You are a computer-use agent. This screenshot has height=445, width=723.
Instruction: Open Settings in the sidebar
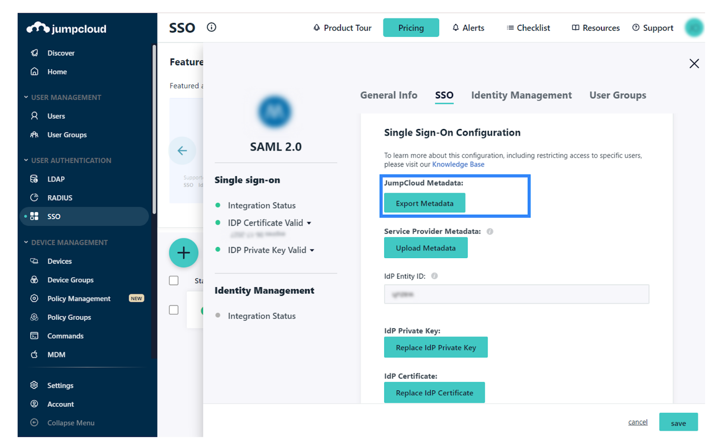pyautogui.click(x=60, y=385)
